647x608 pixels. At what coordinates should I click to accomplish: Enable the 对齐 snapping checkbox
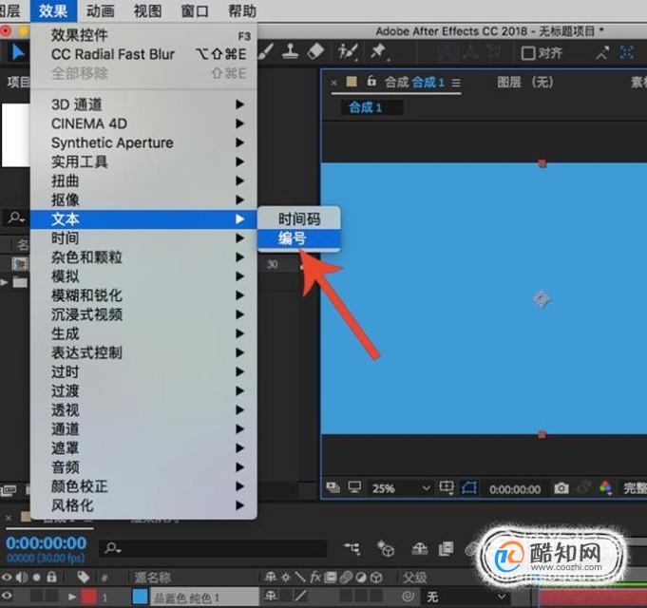coord(527,53)
